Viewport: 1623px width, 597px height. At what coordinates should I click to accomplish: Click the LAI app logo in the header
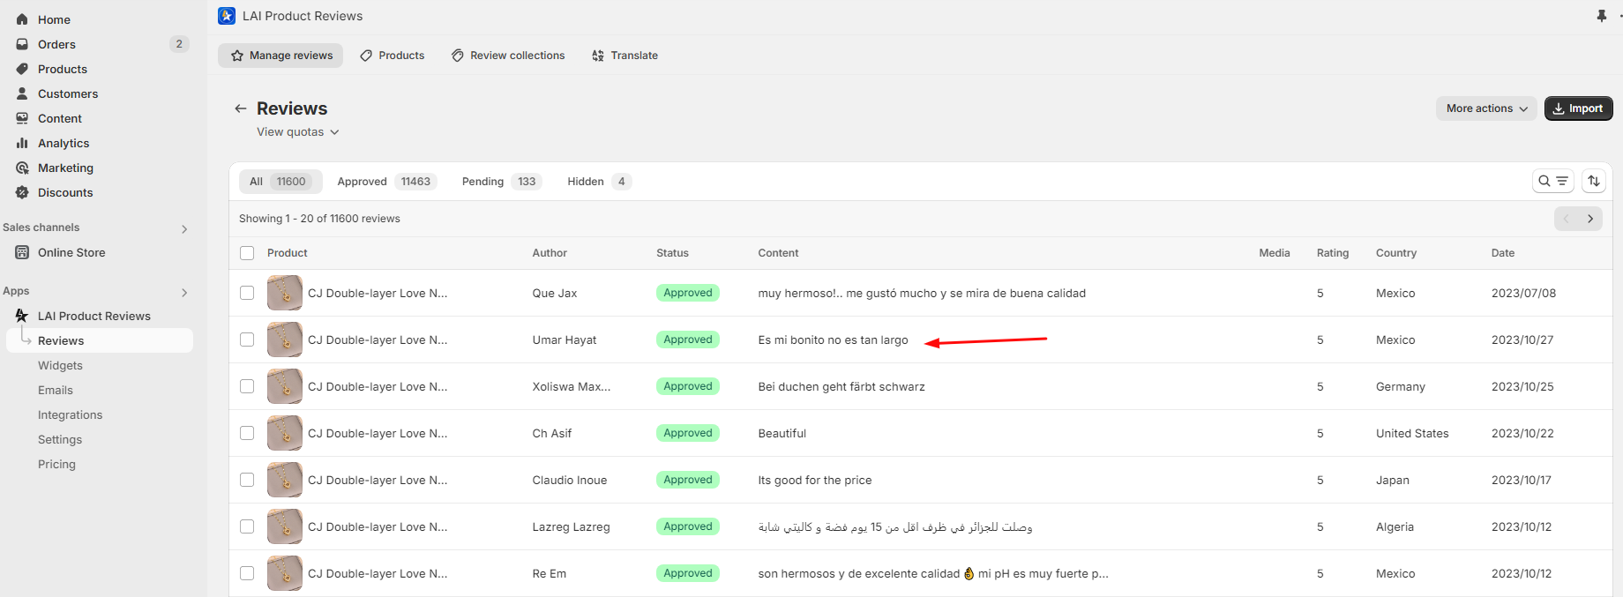(227, 16)
